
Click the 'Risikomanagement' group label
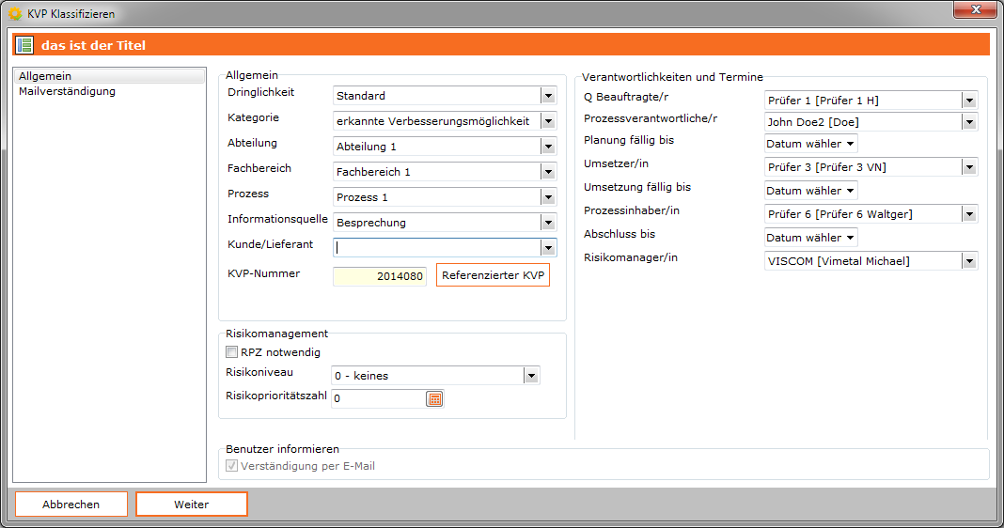(x=276, y=334)
